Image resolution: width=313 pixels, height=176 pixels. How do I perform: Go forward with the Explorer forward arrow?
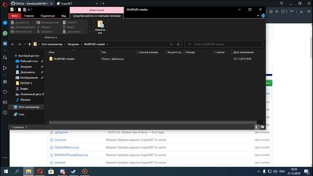pos(20,44)
